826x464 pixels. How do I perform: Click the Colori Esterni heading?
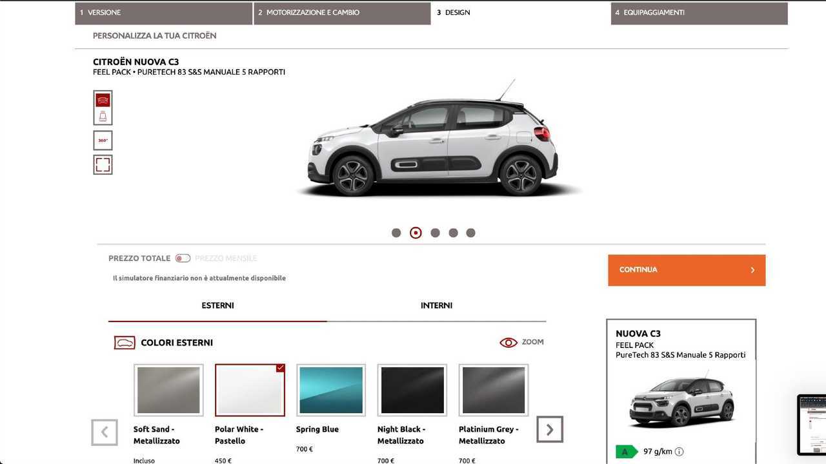(x=177, y=343)
